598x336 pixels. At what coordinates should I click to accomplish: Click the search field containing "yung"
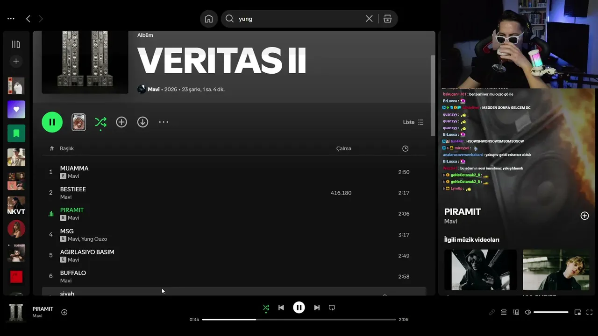[299, 19]
